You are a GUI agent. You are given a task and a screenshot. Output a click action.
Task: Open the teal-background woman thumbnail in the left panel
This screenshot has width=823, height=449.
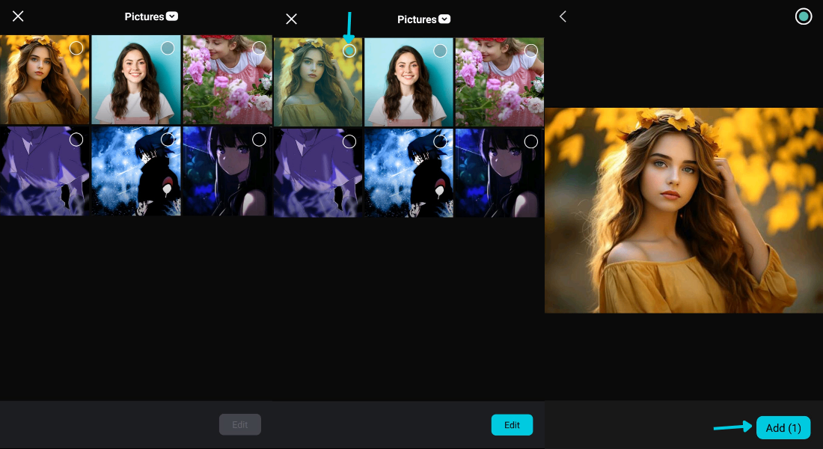[136, 80]
